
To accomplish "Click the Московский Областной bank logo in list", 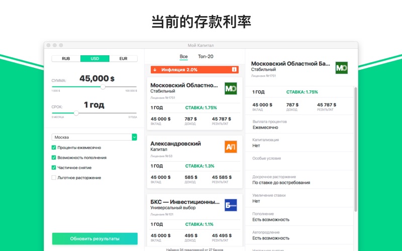I will pos(231,88).
